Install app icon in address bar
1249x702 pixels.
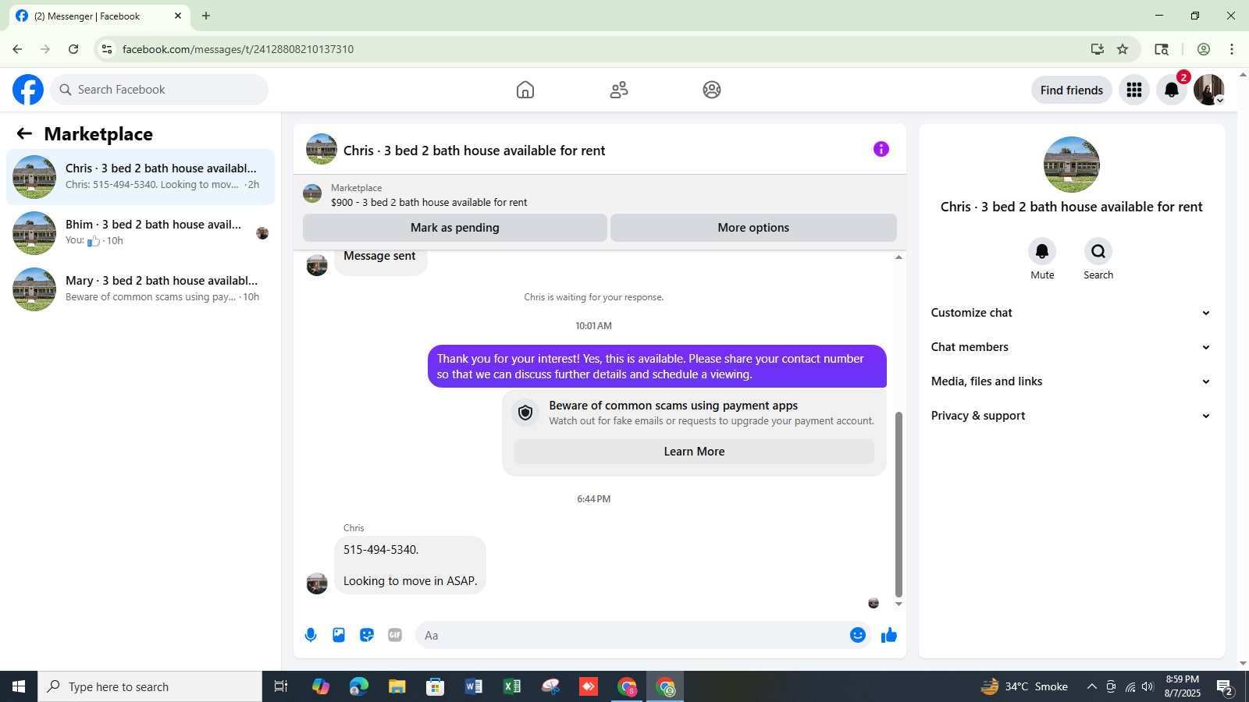1098,49
